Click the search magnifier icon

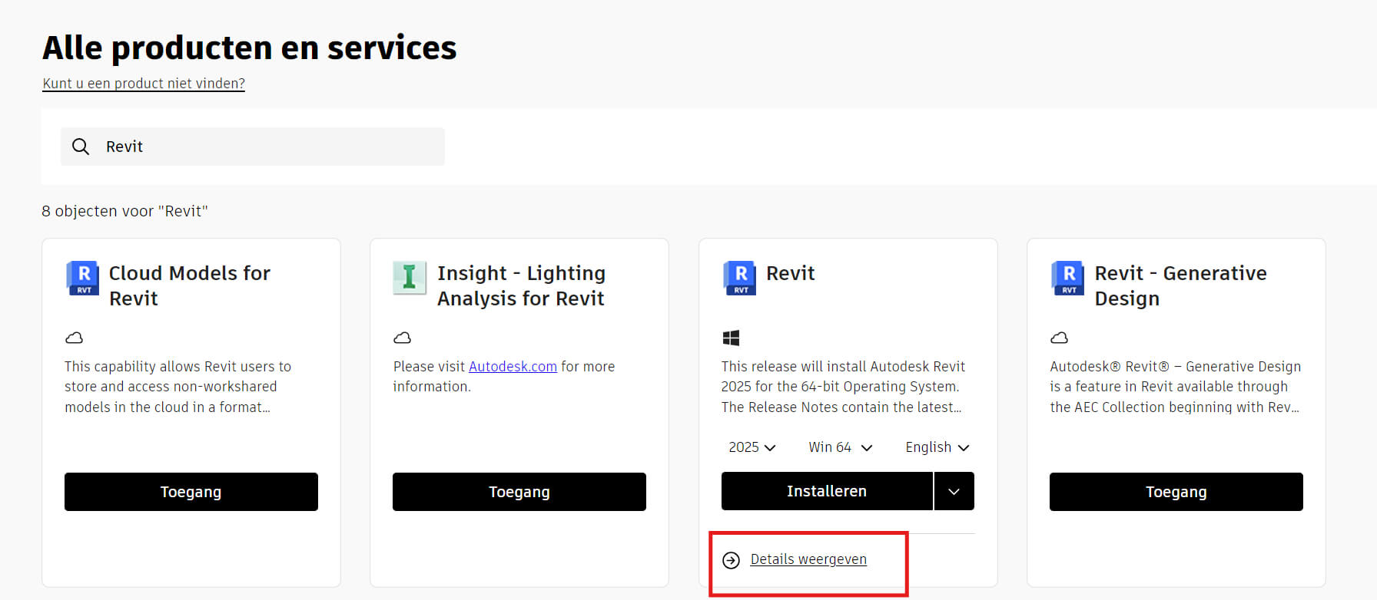81,147
